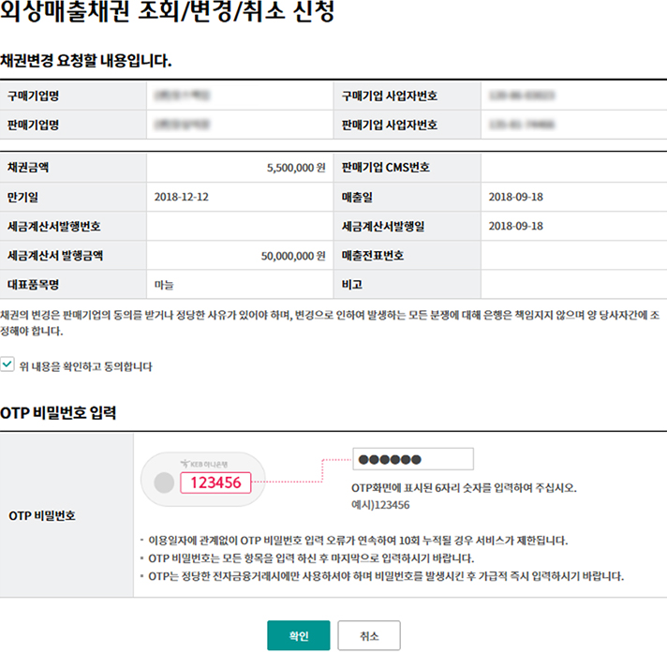Click the blurred 판매기업 사업자번호 value
The image size is (667, 653).
tap(521, 124)
